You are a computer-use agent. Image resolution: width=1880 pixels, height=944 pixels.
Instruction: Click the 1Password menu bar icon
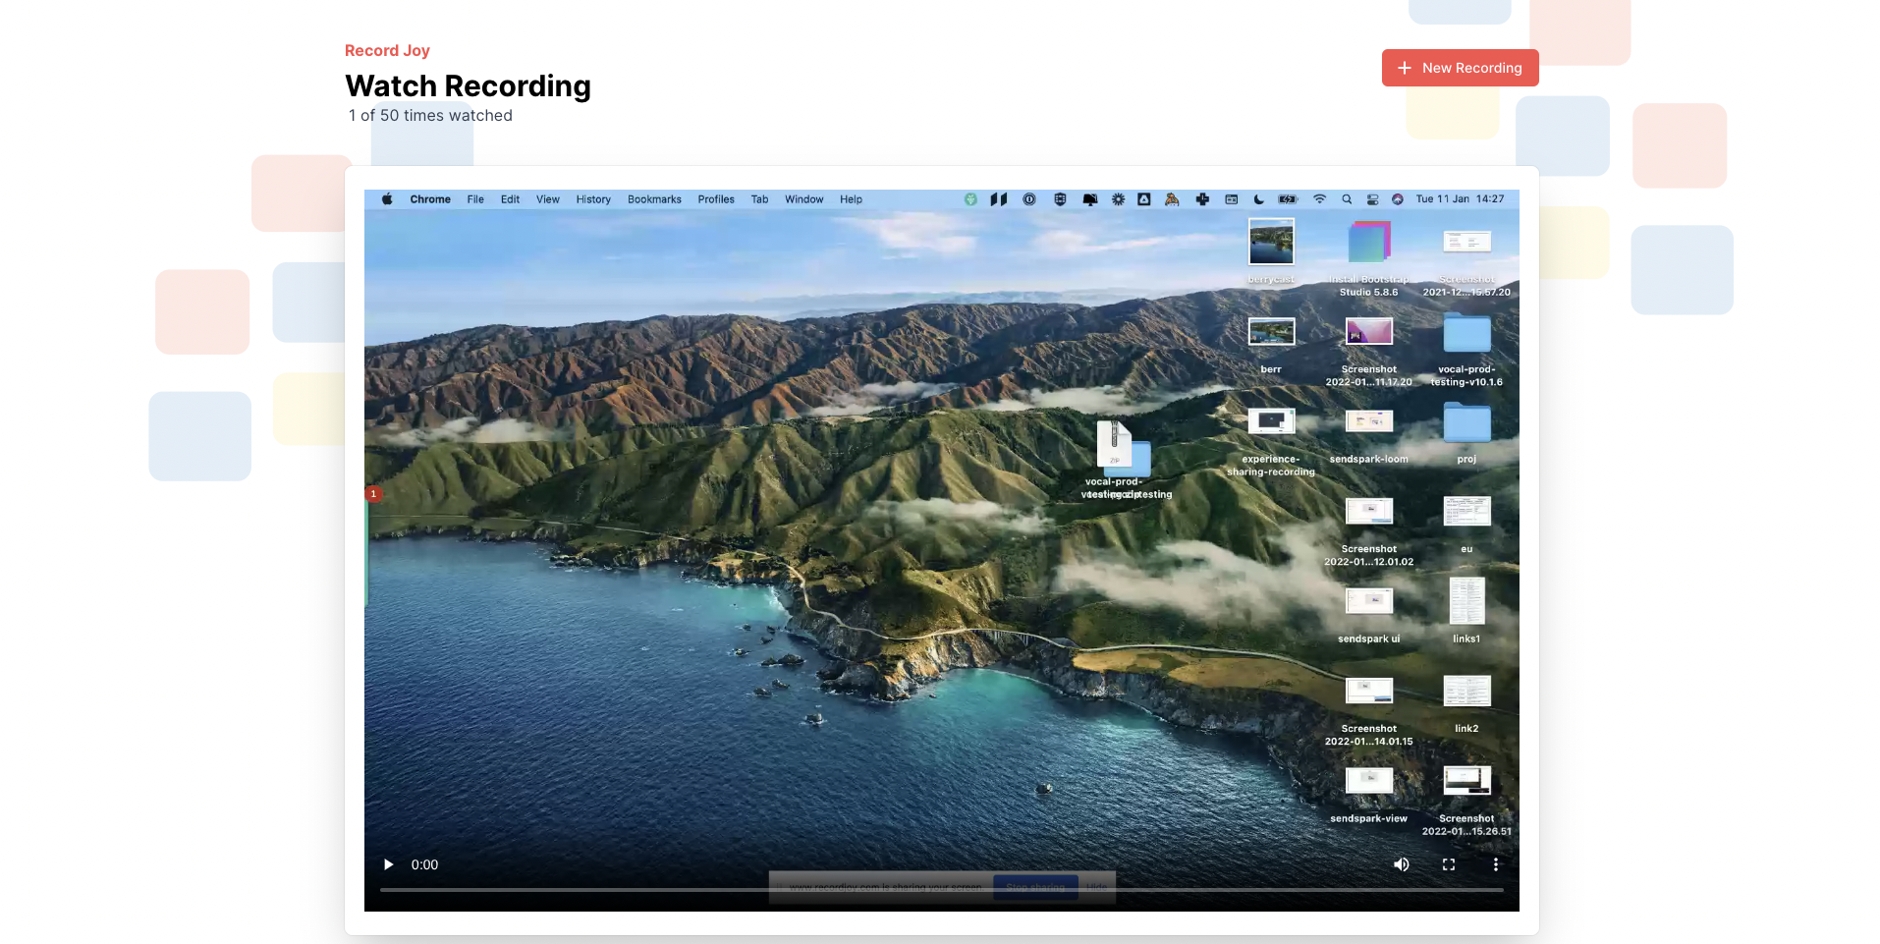point(1029,199)
